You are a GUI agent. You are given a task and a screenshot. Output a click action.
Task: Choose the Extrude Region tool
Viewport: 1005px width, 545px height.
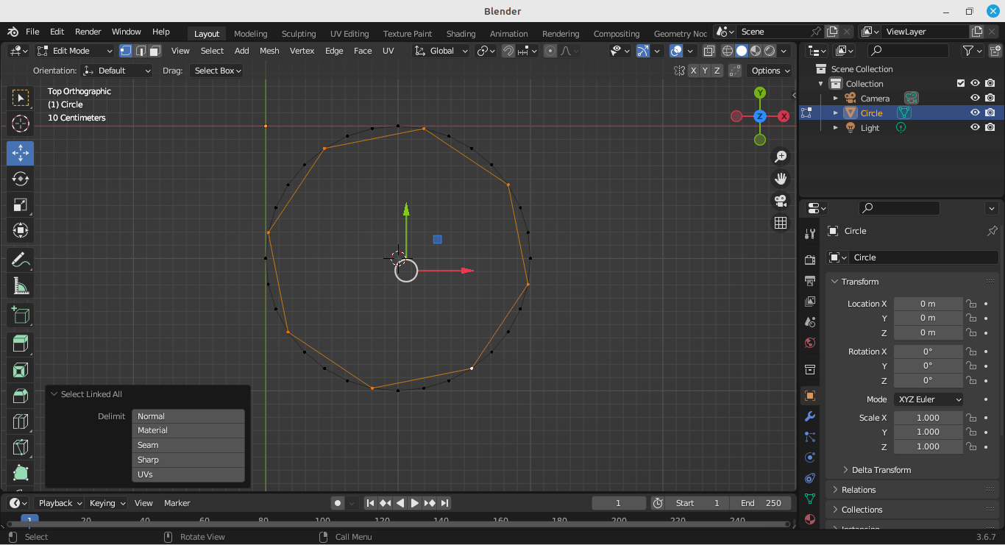point(21,344)
